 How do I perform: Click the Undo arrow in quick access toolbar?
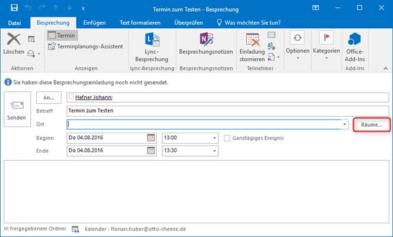tap(28, 8)
